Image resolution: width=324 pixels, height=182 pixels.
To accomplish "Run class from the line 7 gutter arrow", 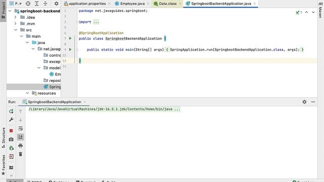I will tap(70, 38).
